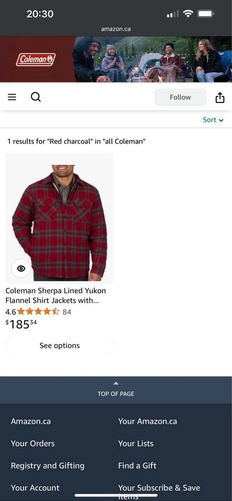
Task: Click the 84 reviews count
Action: 67,312
